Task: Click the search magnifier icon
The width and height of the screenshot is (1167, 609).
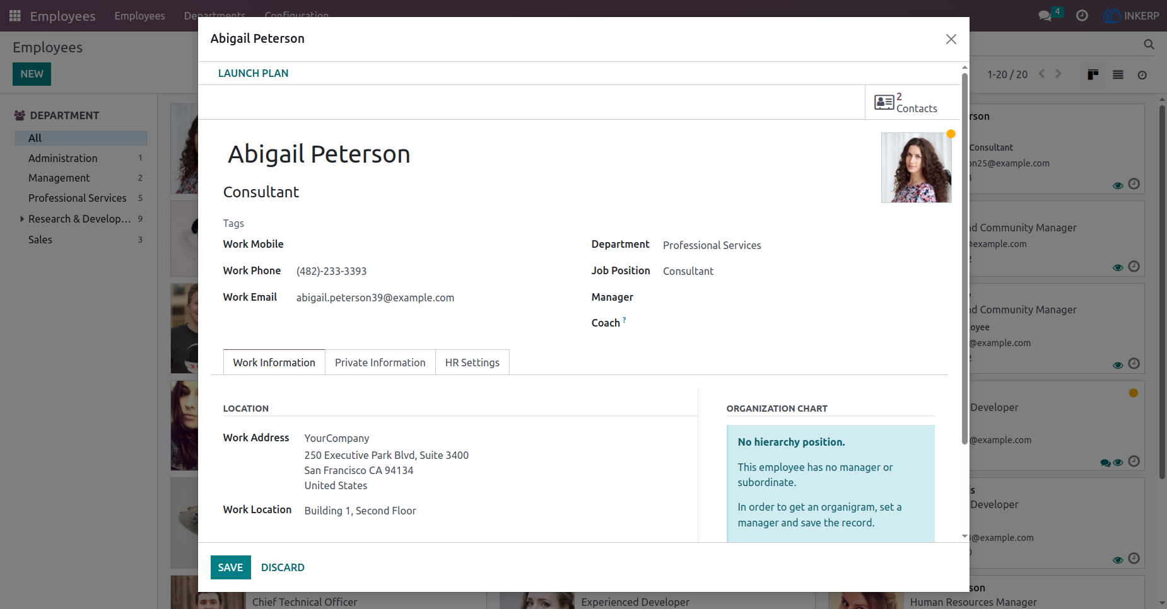Action: pyautogui.click(x=1149, y=44)
